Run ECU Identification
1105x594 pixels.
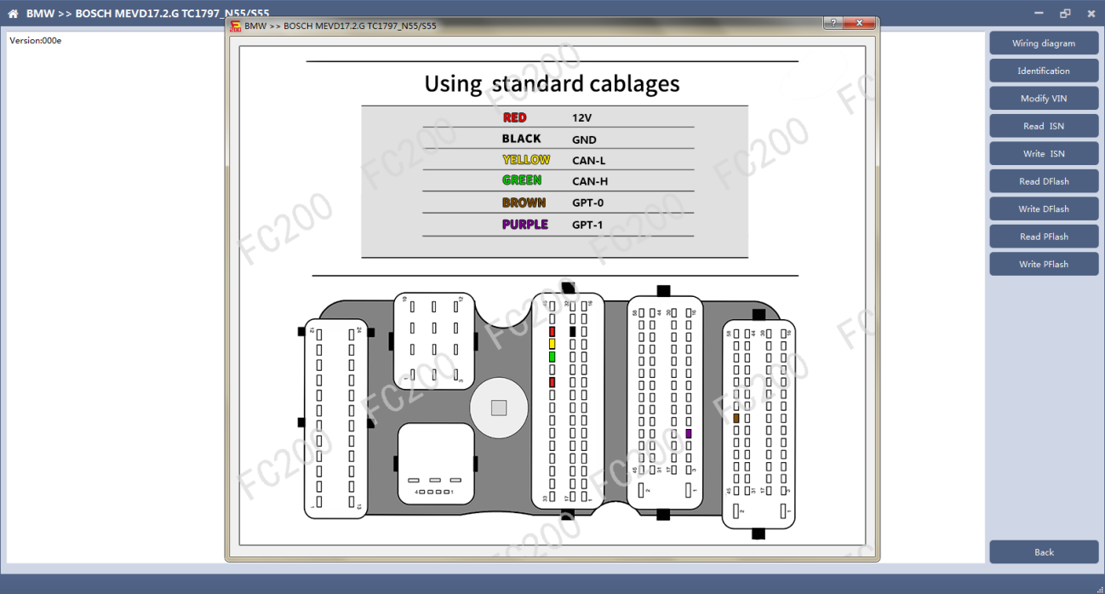(1044, 71)
